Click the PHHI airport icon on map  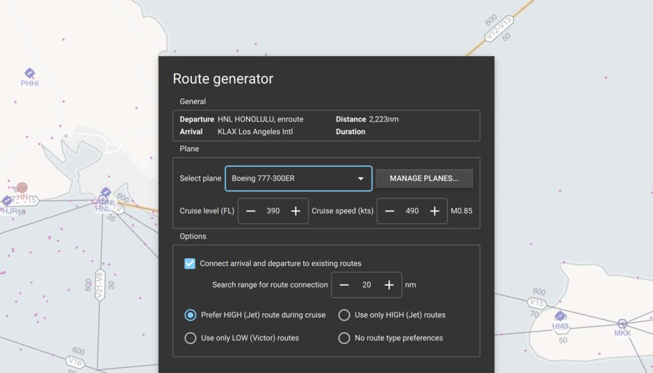(x=29, y=73)
